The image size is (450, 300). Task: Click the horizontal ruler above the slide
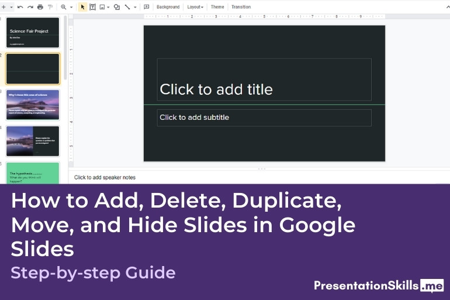(x=264, y=16)
